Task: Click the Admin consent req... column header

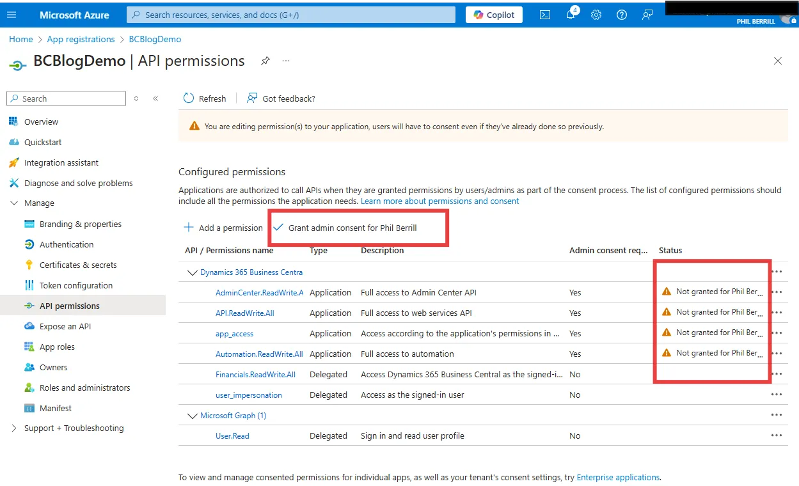Action: 608,250
